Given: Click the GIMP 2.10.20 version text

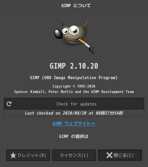Looking at the screenshot, I should [x=74, y=66].
